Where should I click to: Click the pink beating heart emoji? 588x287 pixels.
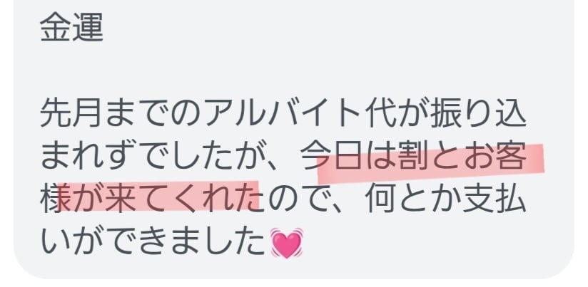(287, 243)
